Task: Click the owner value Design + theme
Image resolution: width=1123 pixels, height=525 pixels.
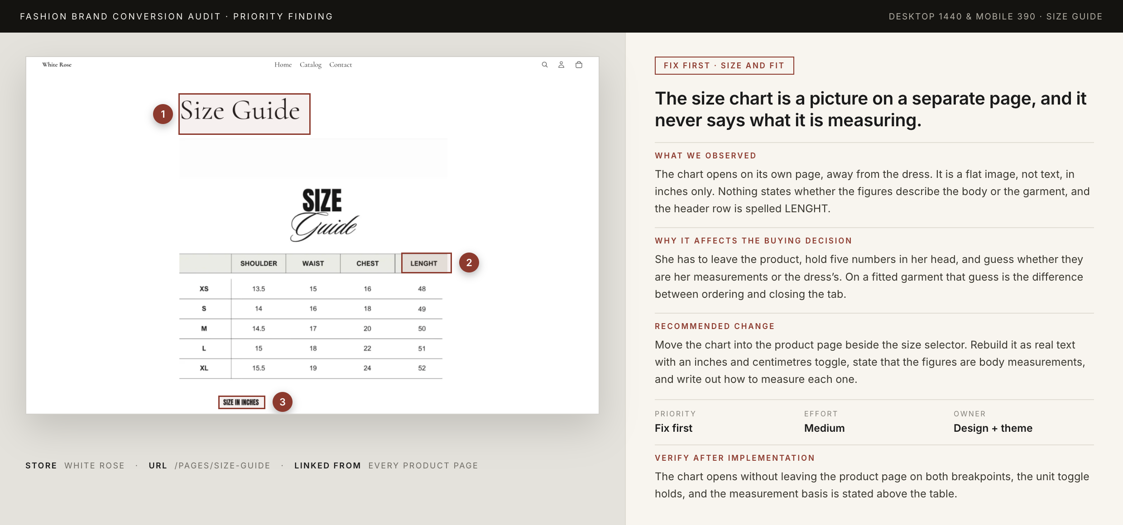Action: click(993, 428)
